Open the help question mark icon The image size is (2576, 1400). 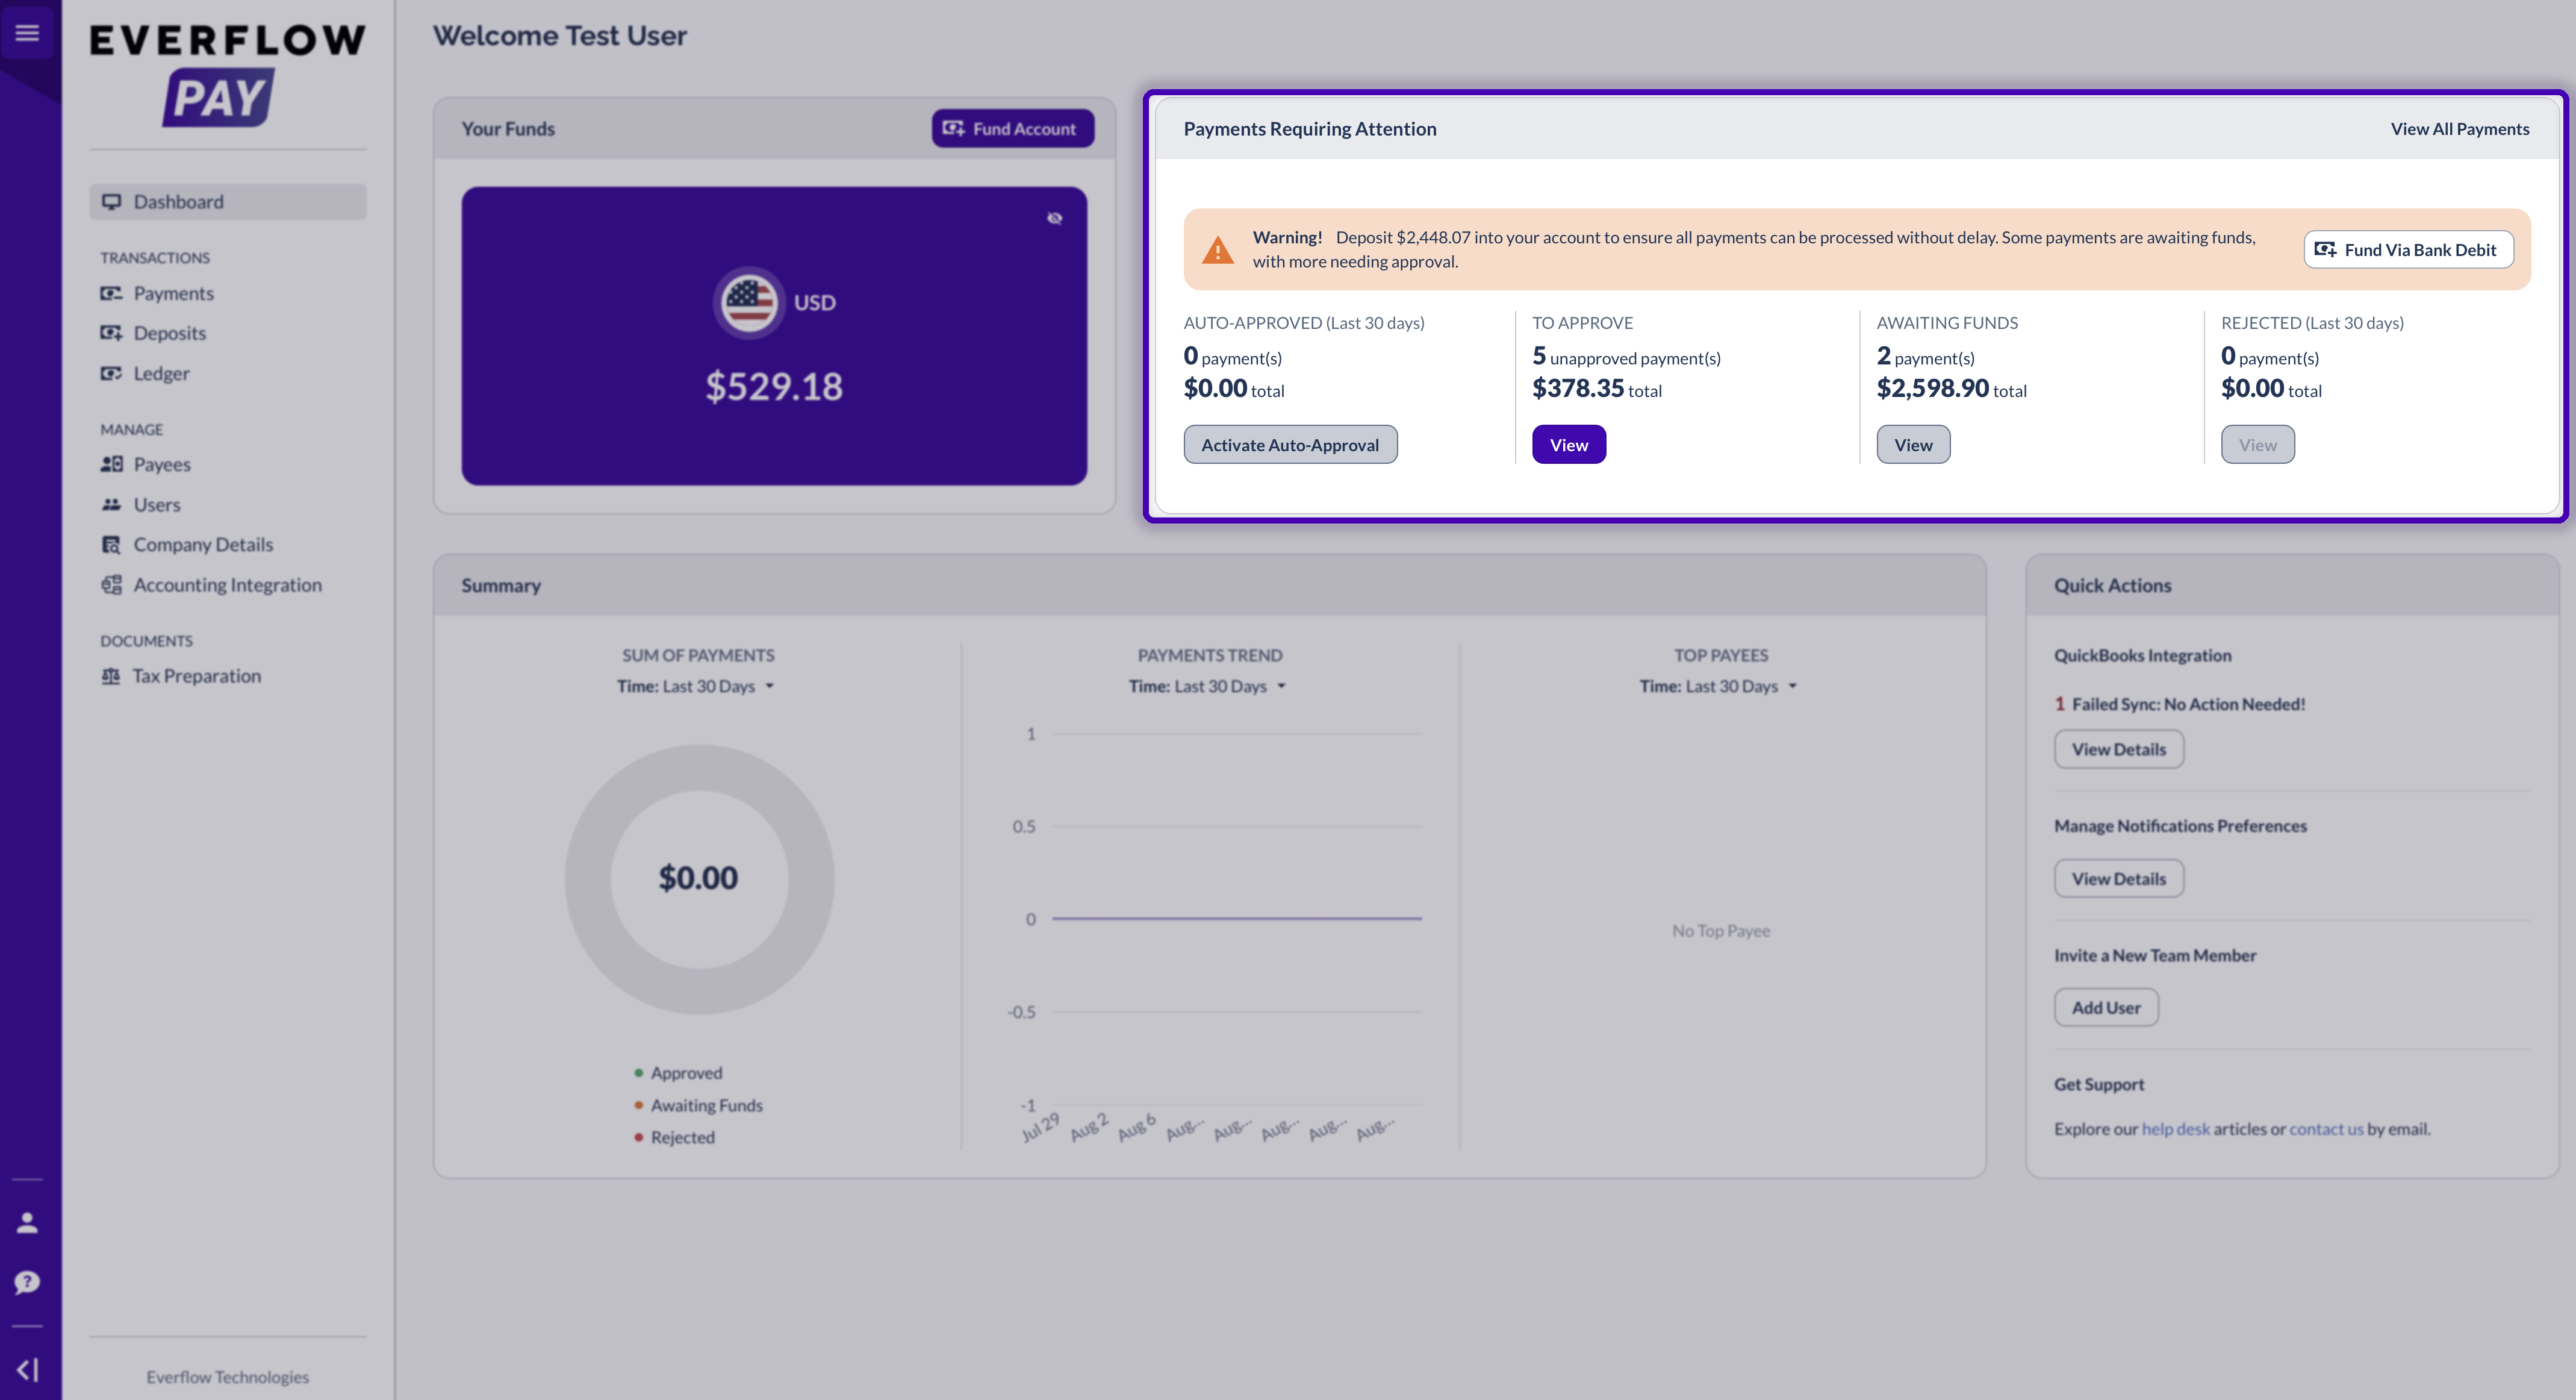point(27,1282)
